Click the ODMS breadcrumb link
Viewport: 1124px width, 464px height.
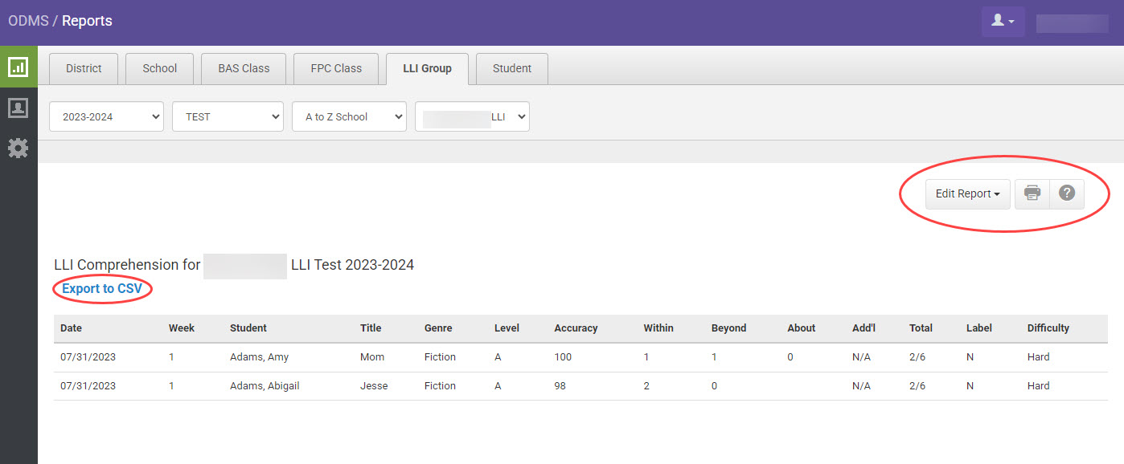point(28,21)
